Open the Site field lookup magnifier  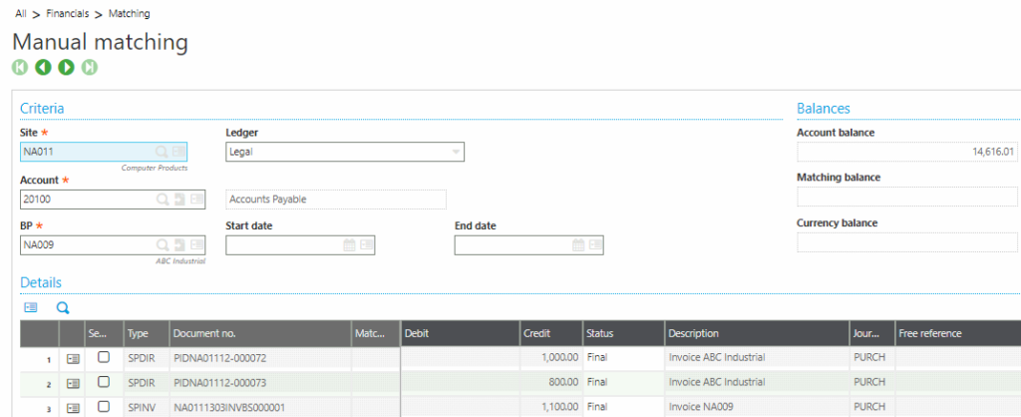(162, 152)
